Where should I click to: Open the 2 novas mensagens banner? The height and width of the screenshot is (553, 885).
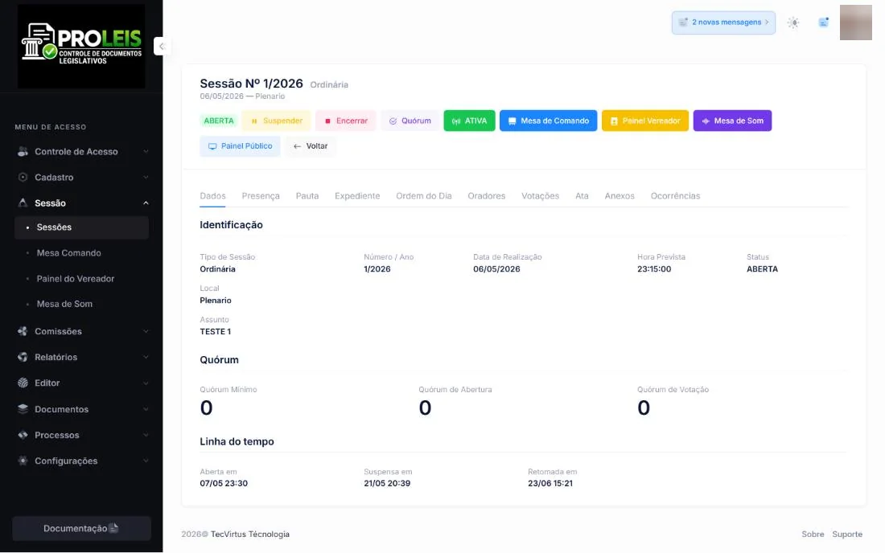723,23
